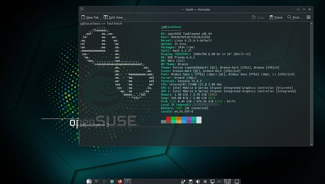Click the terminal scrollbar up arrow
Screen dimensions: 325x184
[311, 24]
